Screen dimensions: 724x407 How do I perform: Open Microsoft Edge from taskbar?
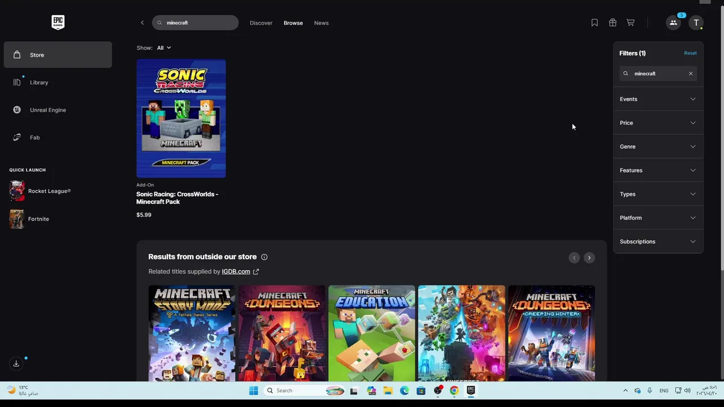click(x=404, y=391)
